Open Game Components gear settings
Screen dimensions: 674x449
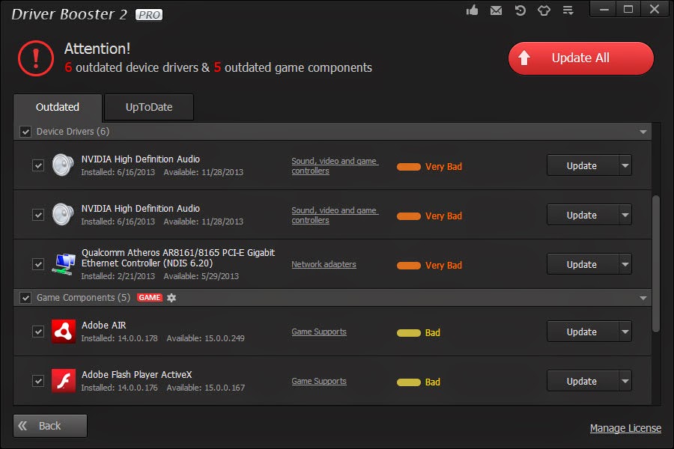(x=171, y=298)
